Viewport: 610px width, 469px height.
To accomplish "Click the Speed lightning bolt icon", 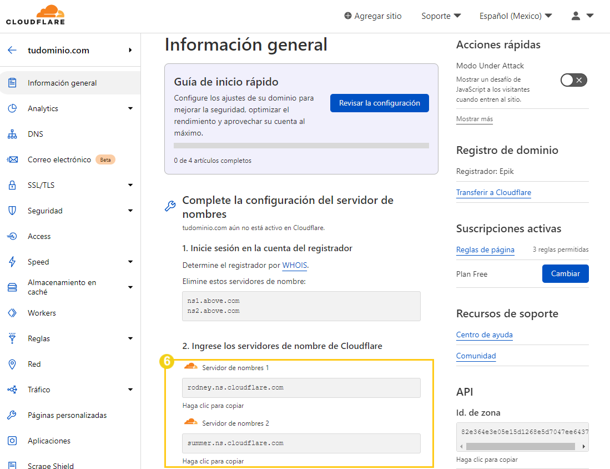I will tap(12, 262).
